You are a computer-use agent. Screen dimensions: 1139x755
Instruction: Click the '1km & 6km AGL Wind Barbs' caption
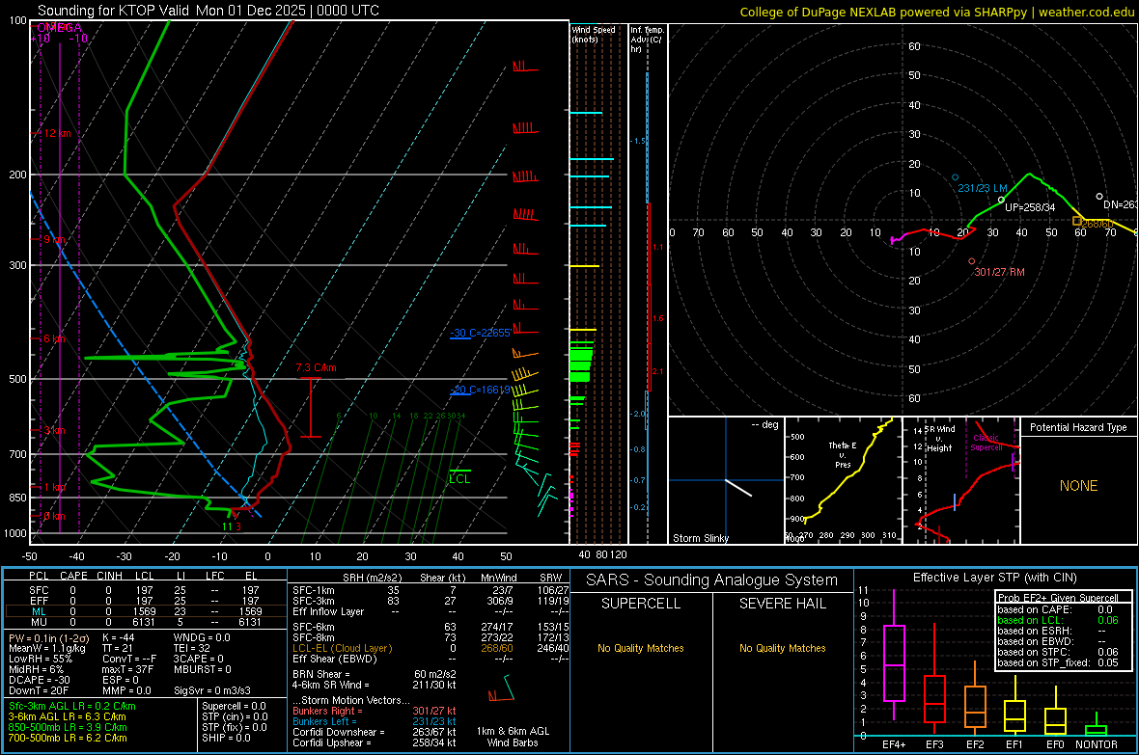point(513,737)
